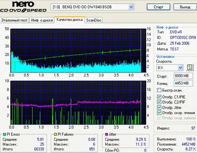Click the Выход button
The height and width of the screenshot is (153, 197).
[x=185, y=7]
